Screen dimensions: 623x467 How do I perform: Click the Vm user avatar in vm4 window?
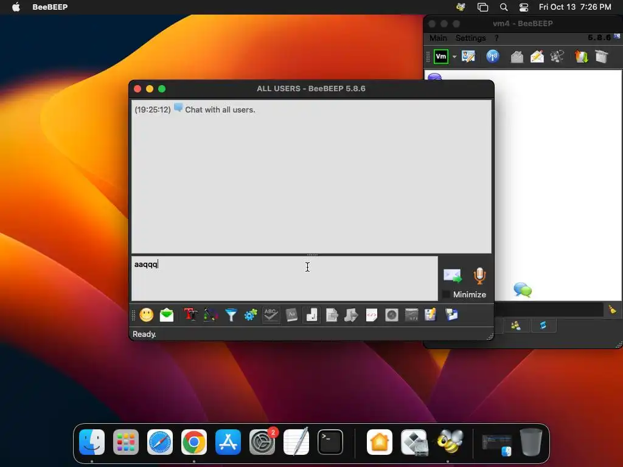pos(441,57)
